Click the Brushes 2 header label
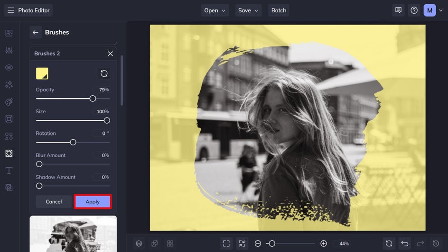Viewport: 448px width, 252px height. coord(47,54)
